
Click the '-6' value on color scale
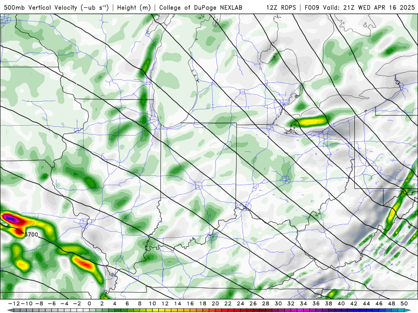click(x=51, y=304)
